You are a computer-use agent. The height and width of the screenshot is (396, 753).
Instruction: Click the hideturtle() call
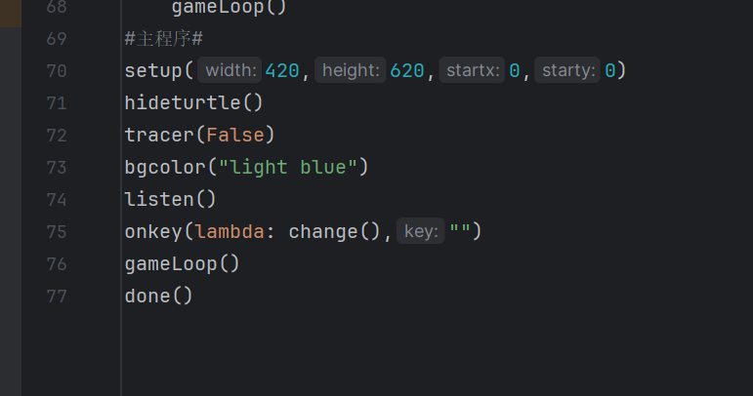tap(193, 103)
